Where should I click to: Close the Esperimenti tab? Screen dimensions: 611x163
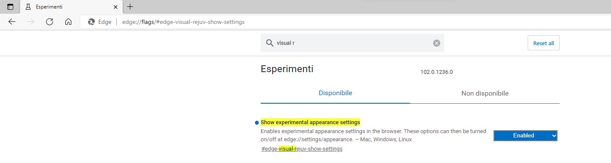115,7
